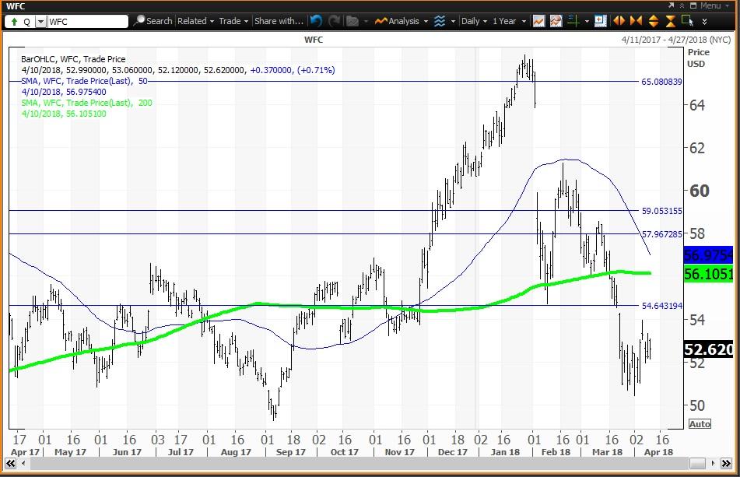740x477 pixels.
Task: Click the 57.967285 horizontal line label
Action: pyautogui.click(x=661, y=234)
